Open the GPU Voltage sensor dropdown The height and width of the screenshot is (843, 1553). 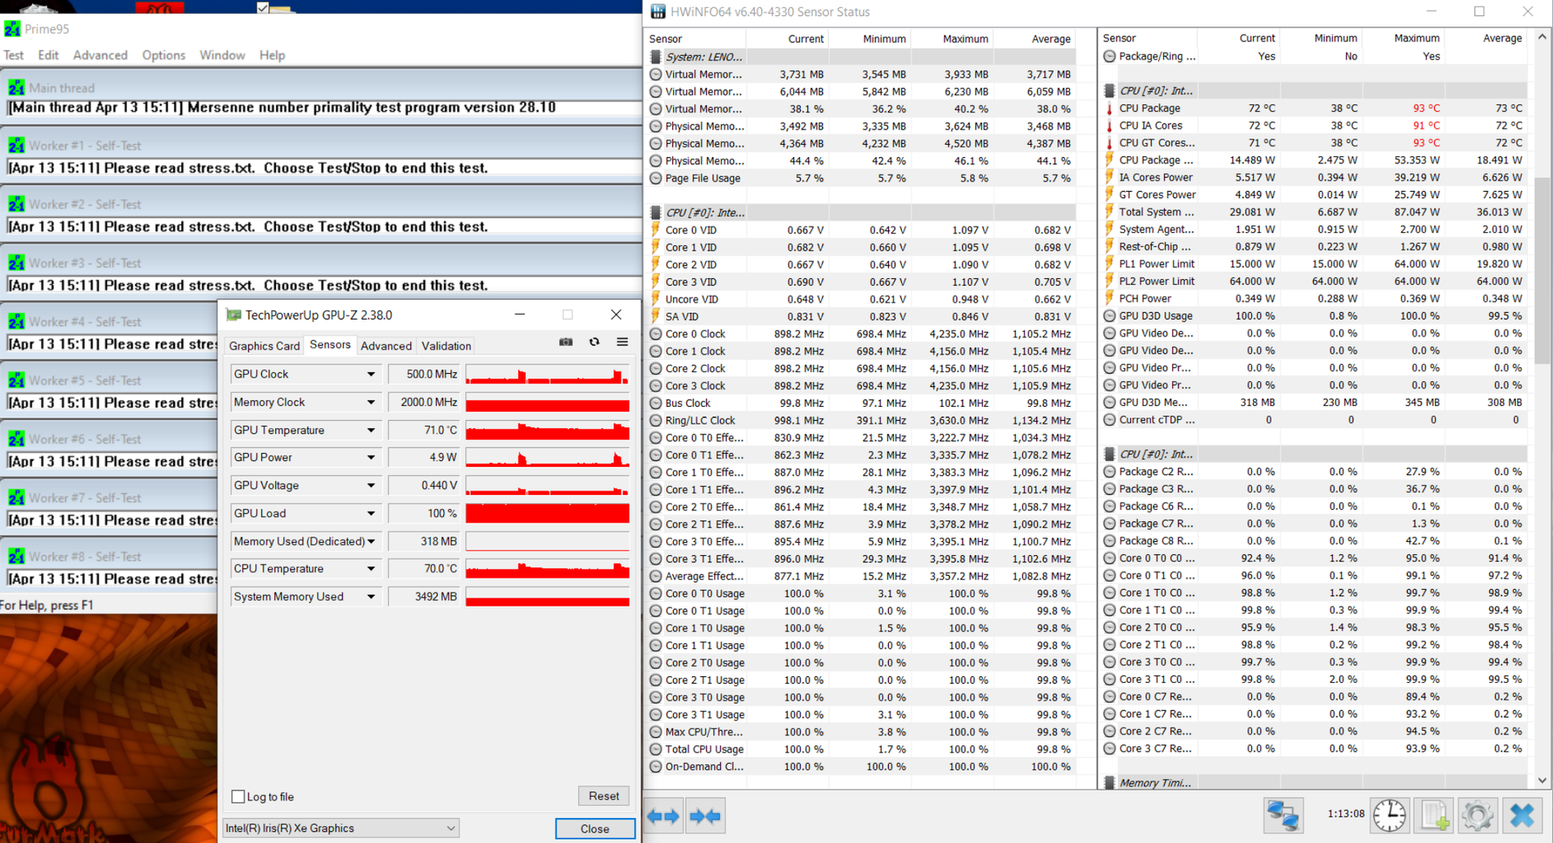(371, 485)
